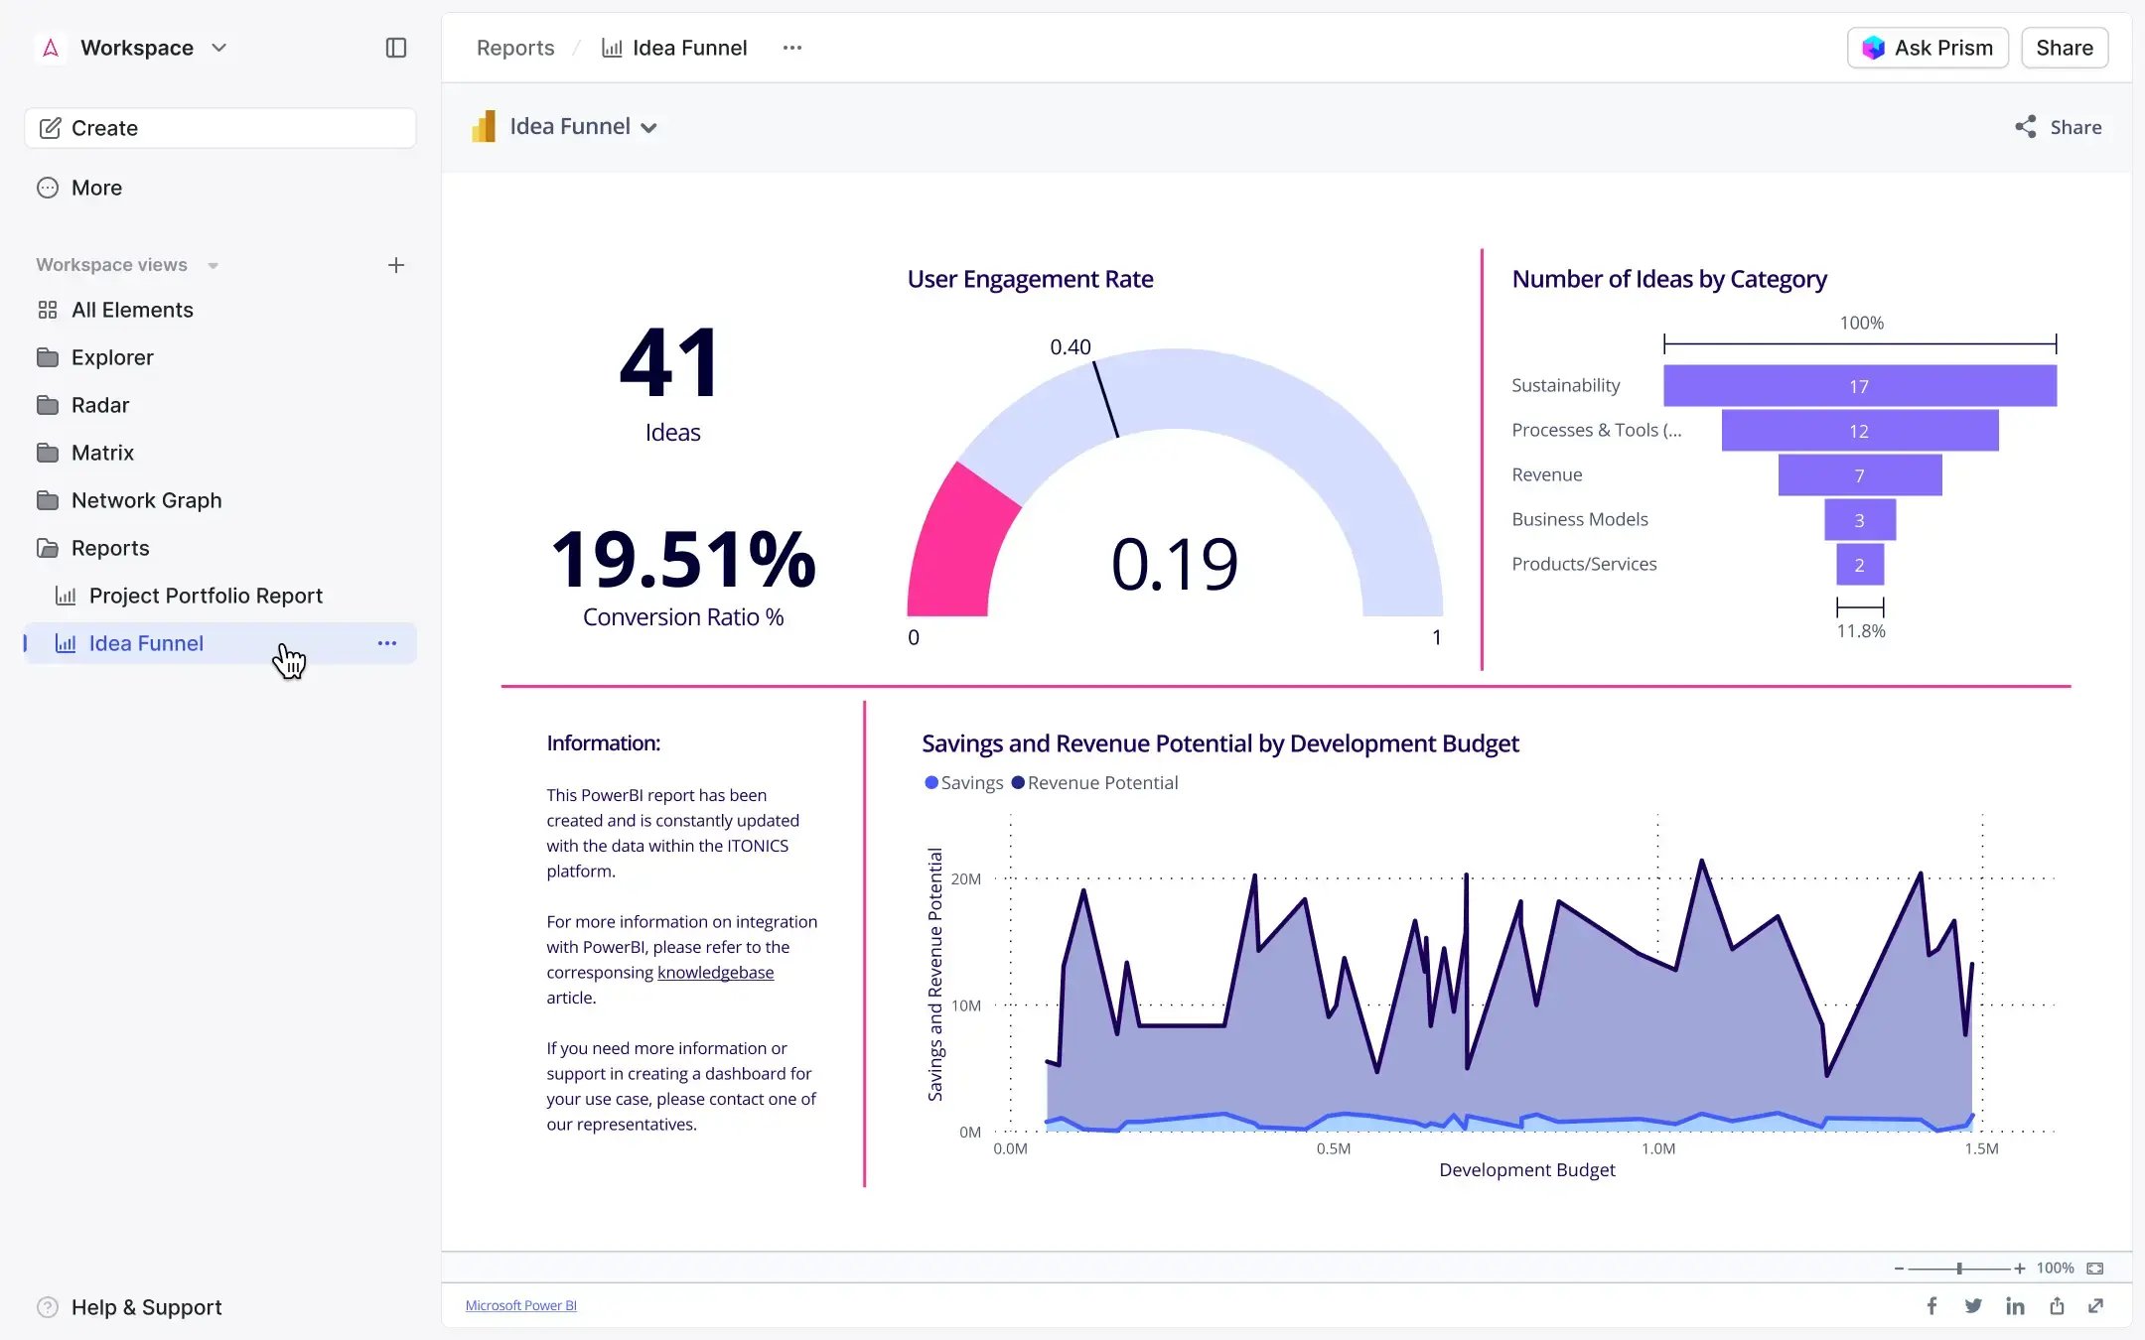Click the export share icon in footer
The height and width of the screenshot is (1340, 2145).
[x=2057, y=1306]
